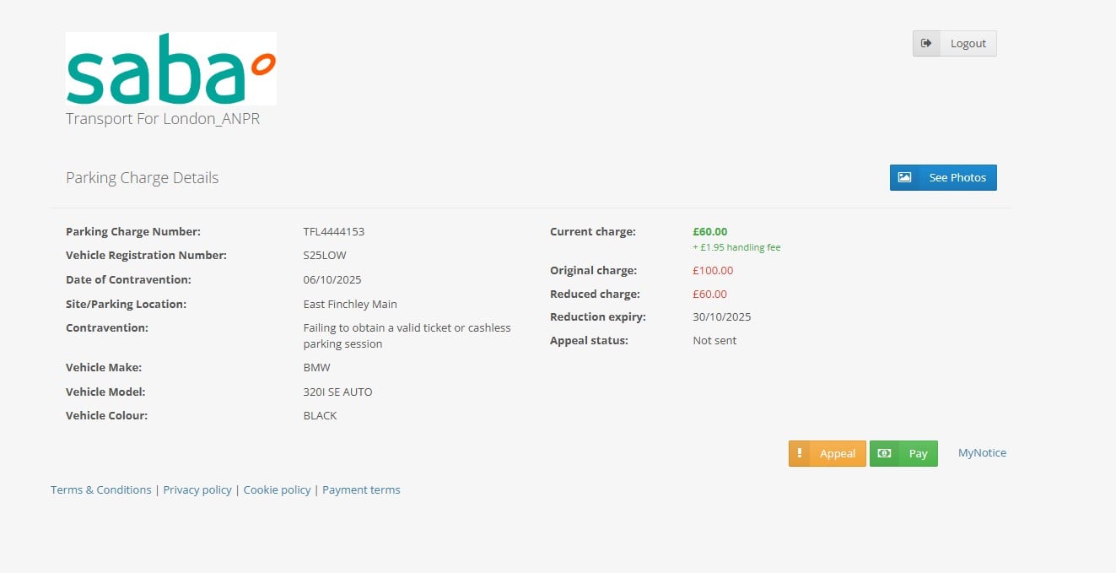The image size is (1116, 573).
Task: Click the green £60.00 current charge
Action: pyautogui.click(x=709, y=232)
